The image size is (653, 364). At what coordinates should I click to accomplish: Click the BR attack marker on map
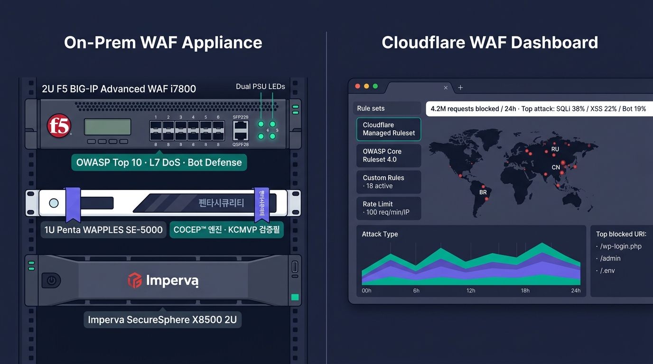click(x=483, y=192)
